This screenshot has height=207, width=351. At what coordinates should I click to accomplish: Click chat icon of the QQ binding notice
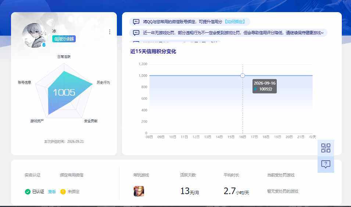click(136, 21)
